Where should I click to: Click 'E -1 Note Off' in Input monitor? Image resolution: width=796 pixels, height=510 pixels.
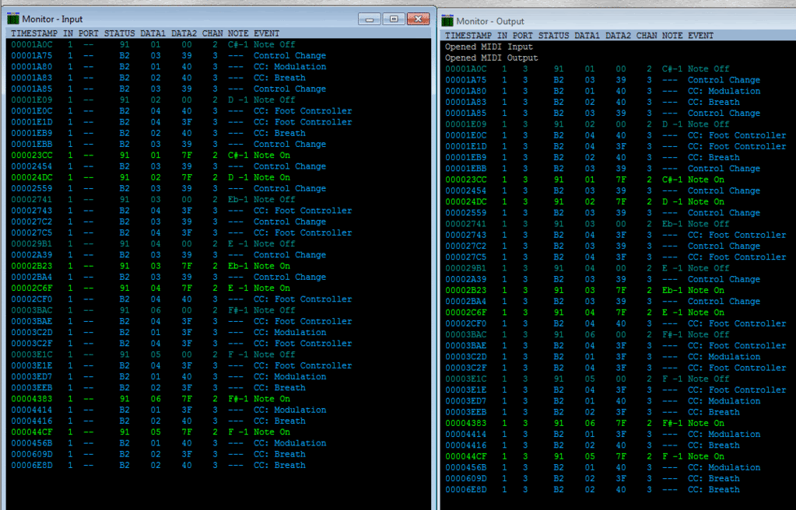coord(261,244)
